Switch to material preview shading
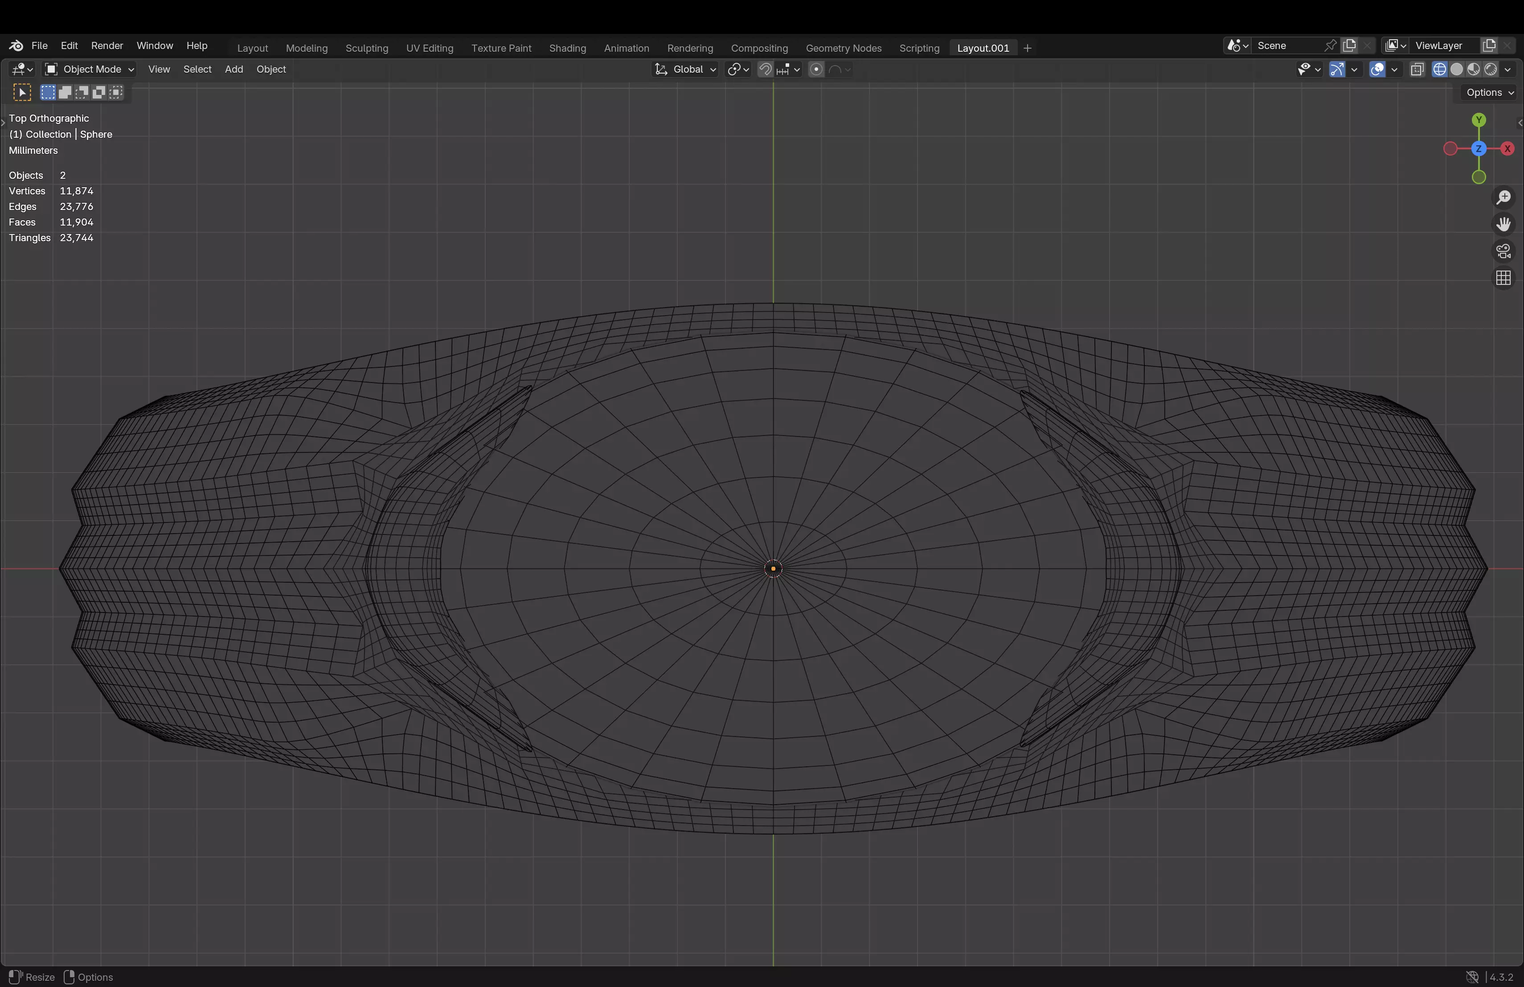Viewport: 1524px width, 987px height. click(x=1473, y=69)
